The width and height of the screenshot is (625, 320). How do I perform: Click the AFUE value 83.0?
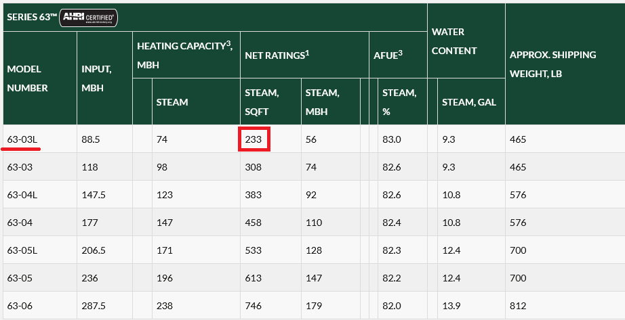[392, 139]
